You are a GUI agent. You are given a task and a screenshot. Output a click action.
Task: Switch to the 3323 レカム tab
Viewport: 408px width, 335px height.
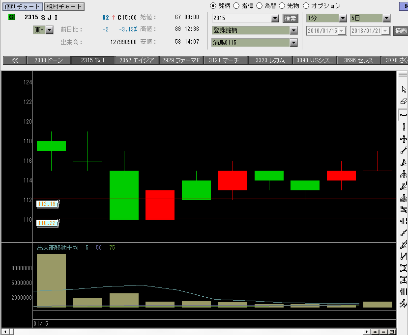pos(270,60)
